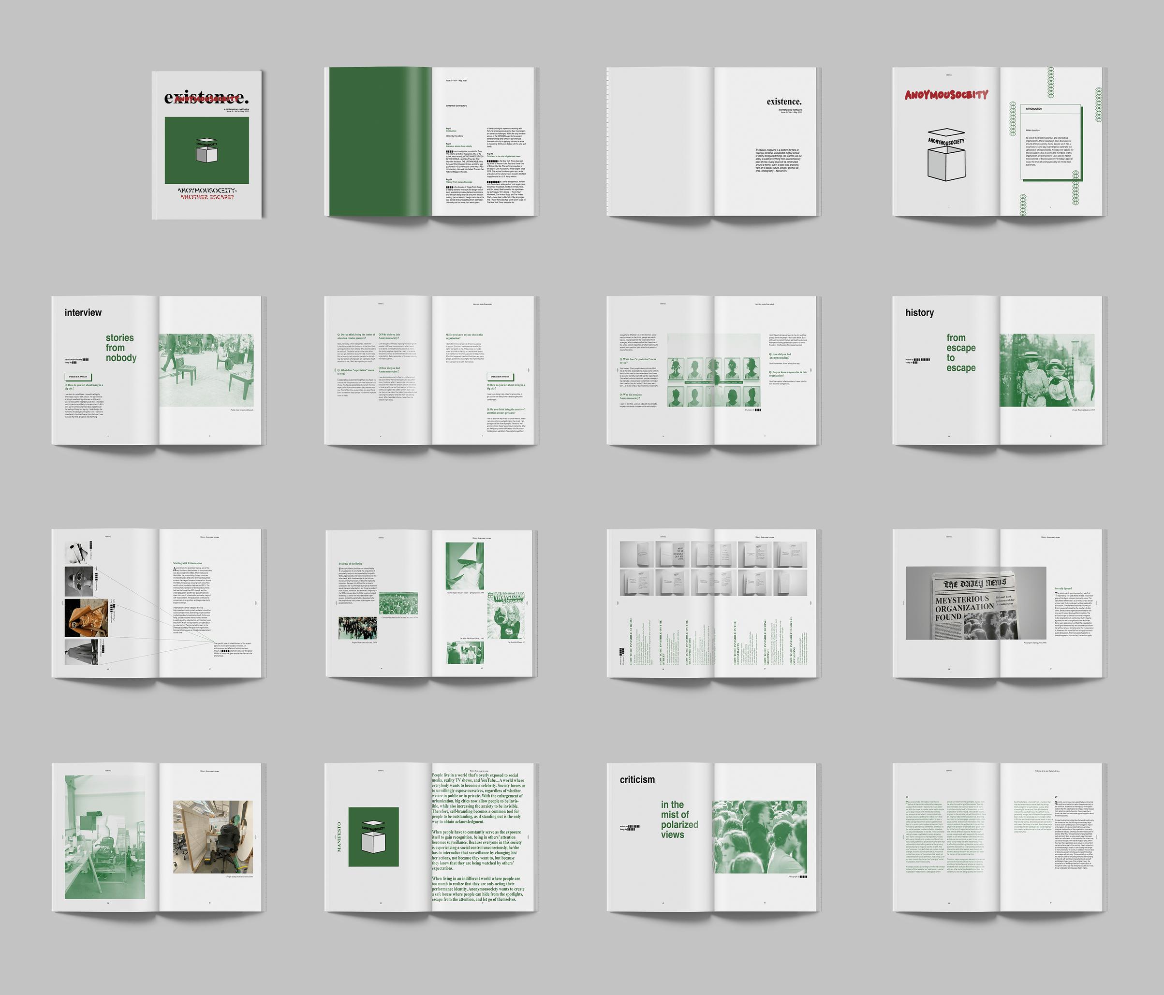Select the 'criticism' section heading
Image resolution: width=1164 pixels, height=995 pixels.
(x=637, y=779)
